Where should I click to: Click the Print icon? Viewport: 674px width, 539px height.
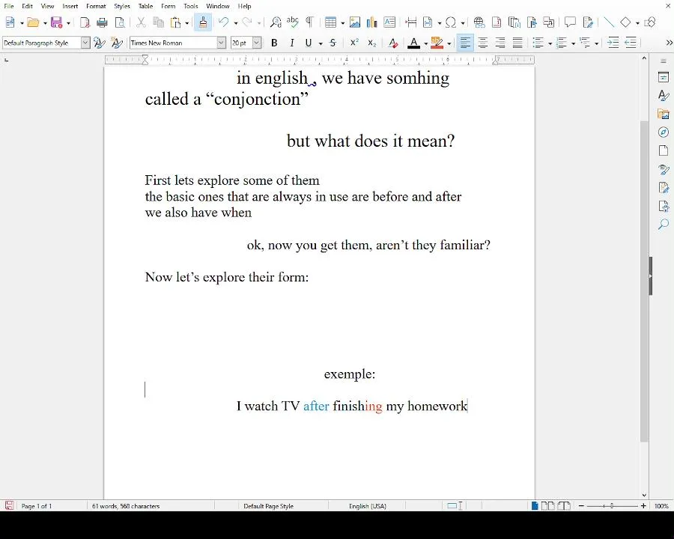click(x=103, y=22)
